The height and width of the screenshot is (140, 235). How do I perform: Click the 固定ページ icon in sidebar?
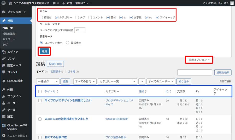point(4,65)
